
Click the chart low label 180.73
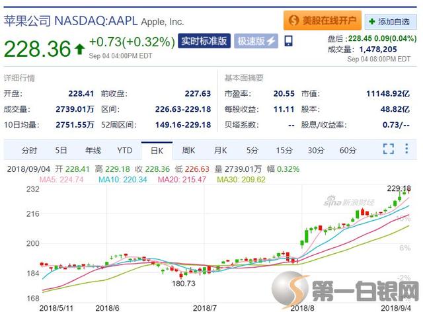(184, 284)
